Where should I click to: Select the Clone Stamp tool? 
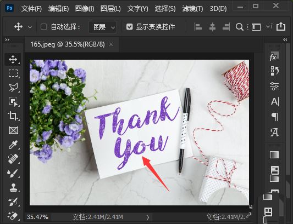13,188
